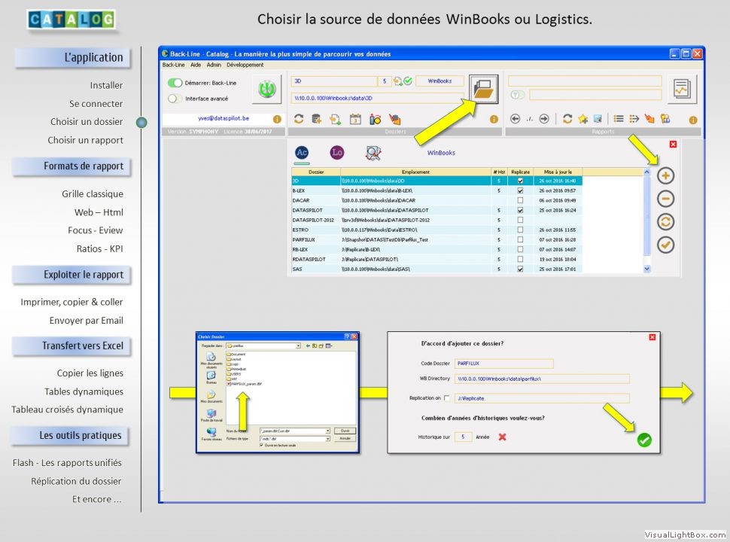
Task: Open the 'Grille classique' sidebar link
Action: coord(93,193)
